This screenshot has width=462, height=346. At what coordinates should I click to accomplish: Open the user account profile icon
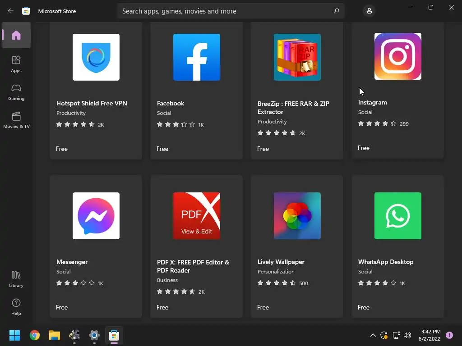pyautogui.click(x=369, y=11)
